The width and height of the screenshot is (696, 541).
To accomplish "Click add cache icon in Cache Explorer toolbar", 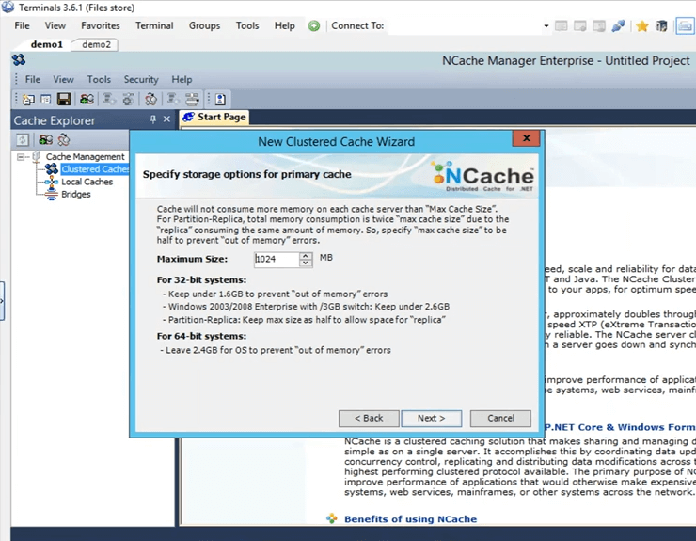I will pos(46,140).
